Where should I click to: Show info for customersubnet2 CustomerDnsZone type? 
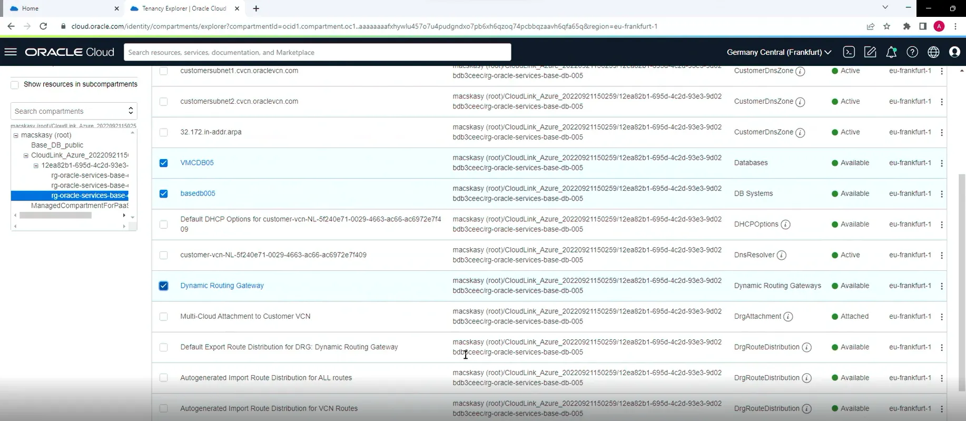(800, 102)
